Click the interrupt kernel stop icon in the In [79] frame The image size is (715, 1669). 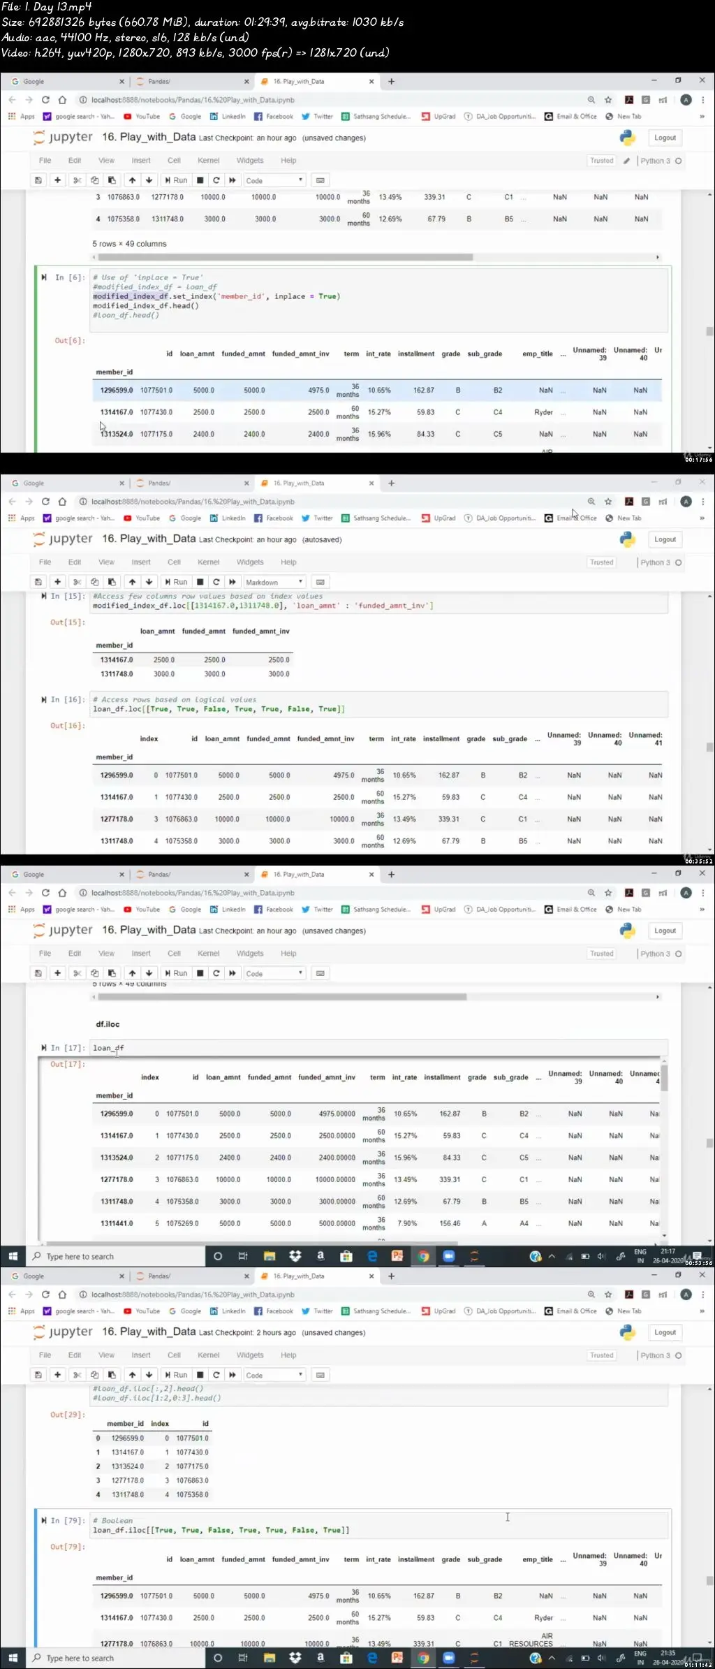[200, 1375]
